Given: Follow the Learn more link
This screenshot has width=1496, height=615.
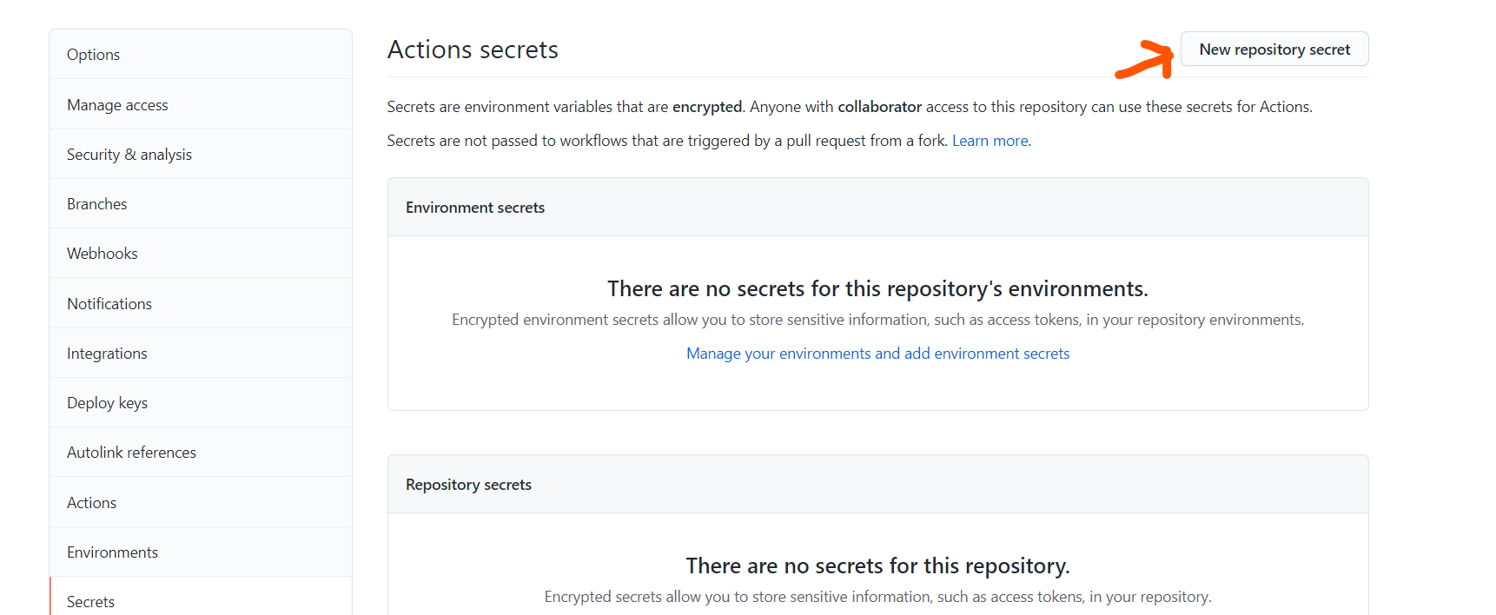Looking at the screenshot, I should [x=990, y=141].
